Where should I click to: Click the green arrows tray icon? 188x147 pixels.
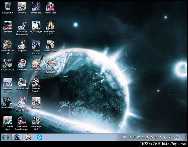[134, 137]
